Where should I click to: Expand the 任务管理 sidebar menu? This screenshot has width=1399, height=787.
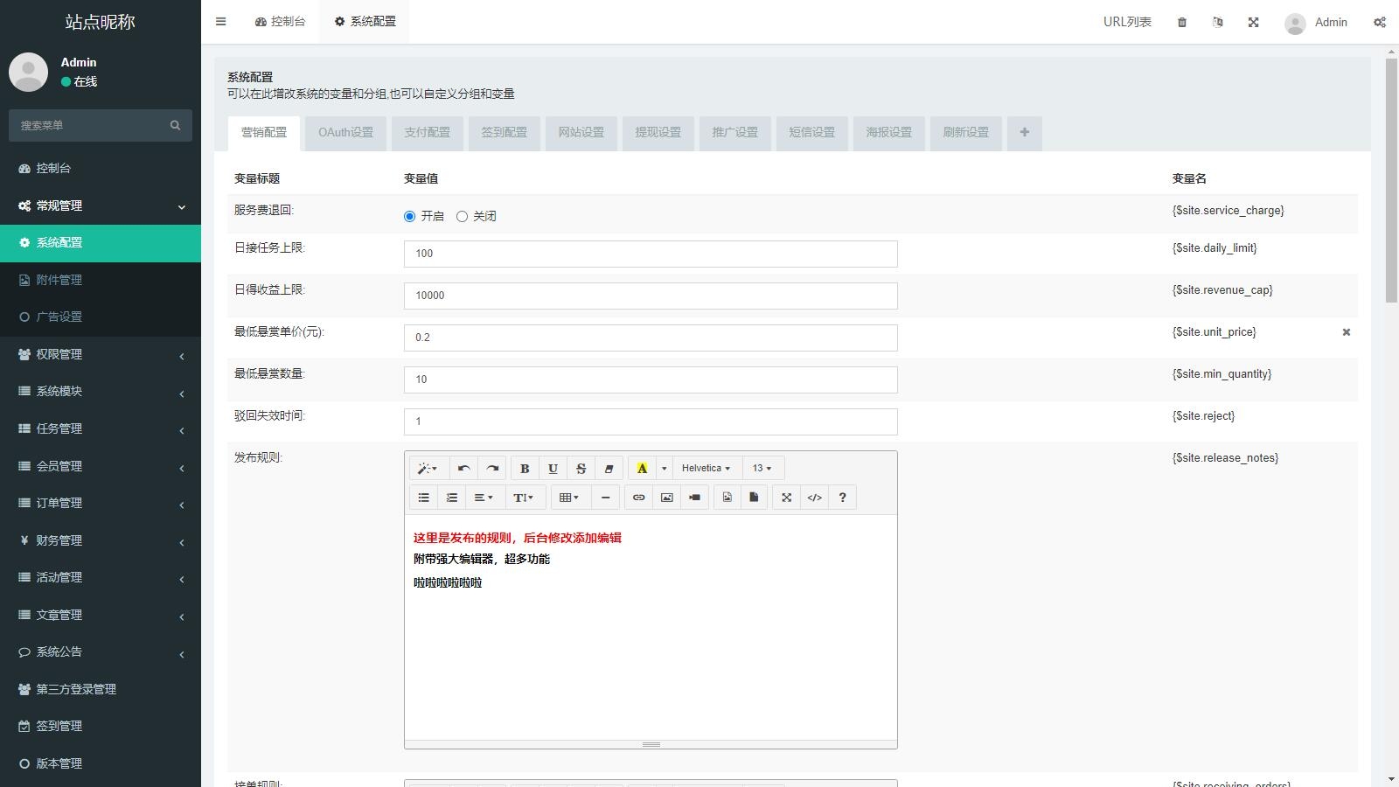[101, 428]
